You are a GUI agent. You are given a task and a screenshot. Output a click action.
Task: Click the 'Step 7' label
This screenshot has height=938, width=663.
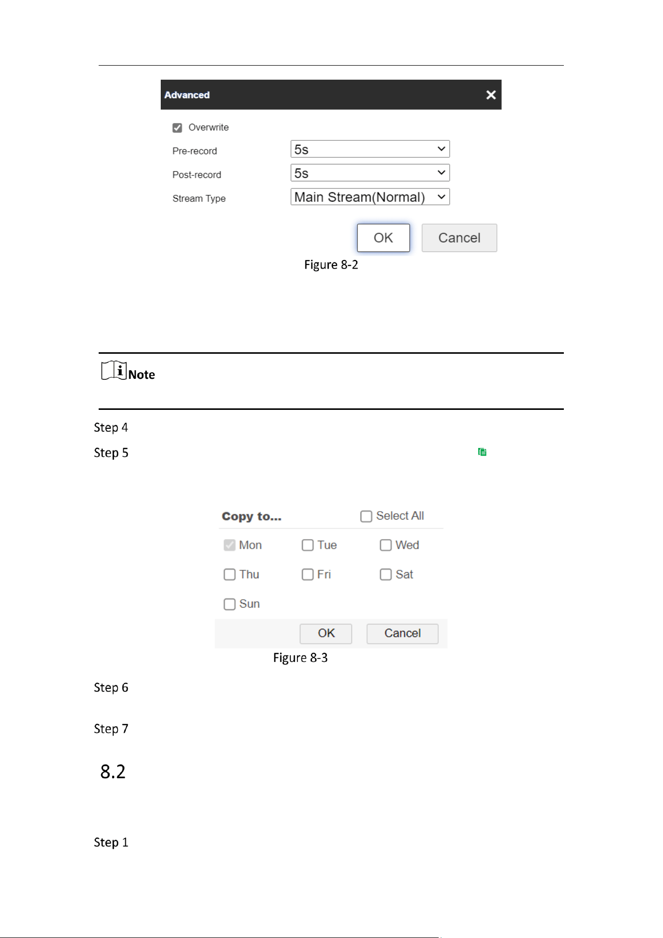click(111, 729)
